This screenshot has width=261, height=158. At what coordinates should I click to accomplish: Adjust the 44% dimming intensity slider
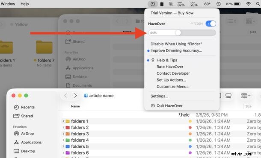click(x=182, y=33)
